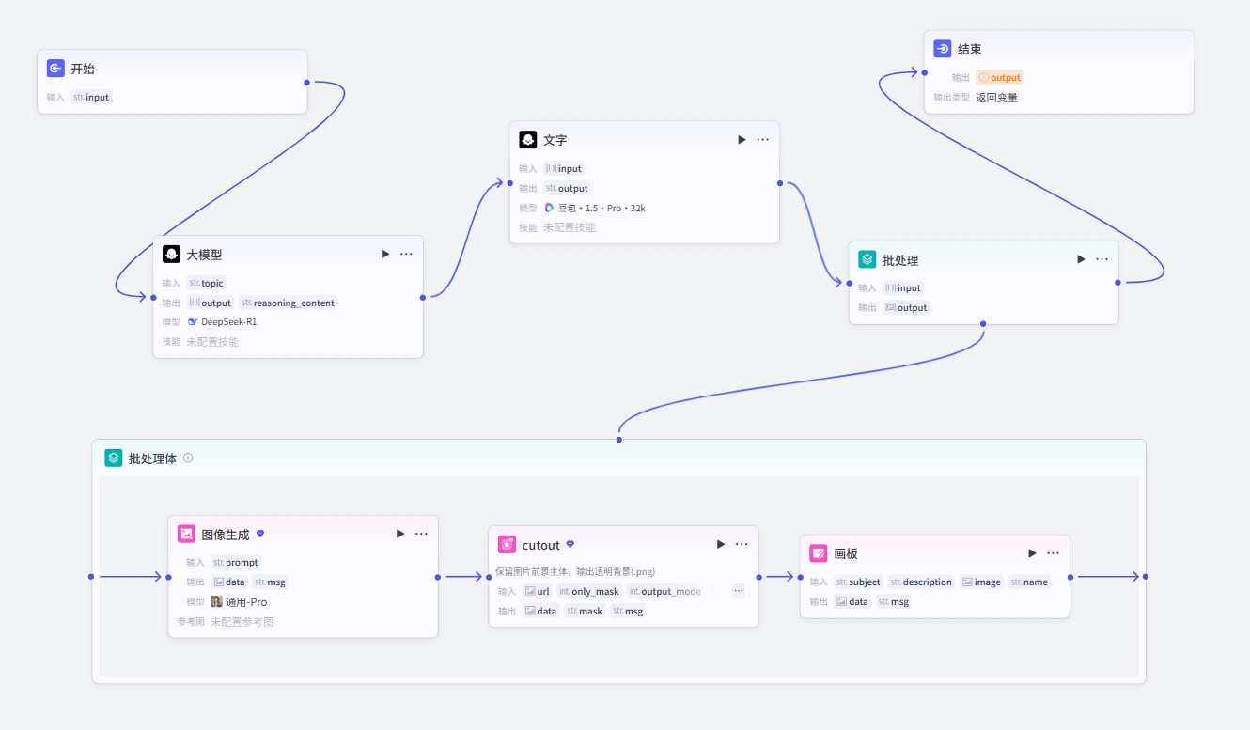Open the more options on 批处理 node
The image size is (1250, 730).
[x=1102, y=259]
